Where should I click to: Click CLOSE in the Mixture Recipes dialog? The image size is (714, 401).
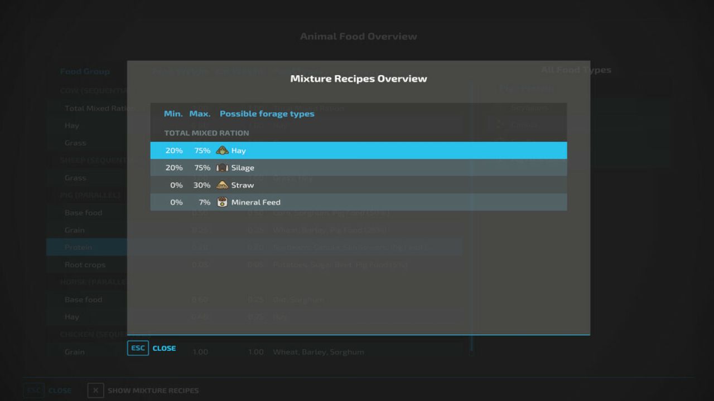164,348
